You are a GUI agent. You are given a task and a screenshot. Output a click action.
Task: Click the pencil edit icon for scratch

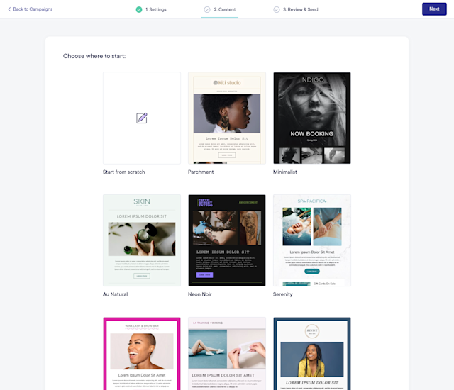pos(142,118)
